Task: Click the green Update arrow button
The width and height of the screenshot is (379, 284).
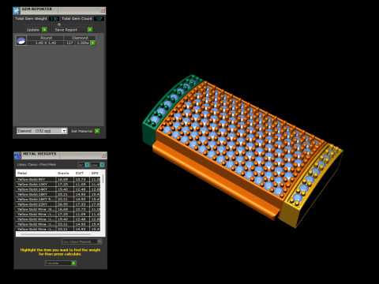Action: pos(44,29)
